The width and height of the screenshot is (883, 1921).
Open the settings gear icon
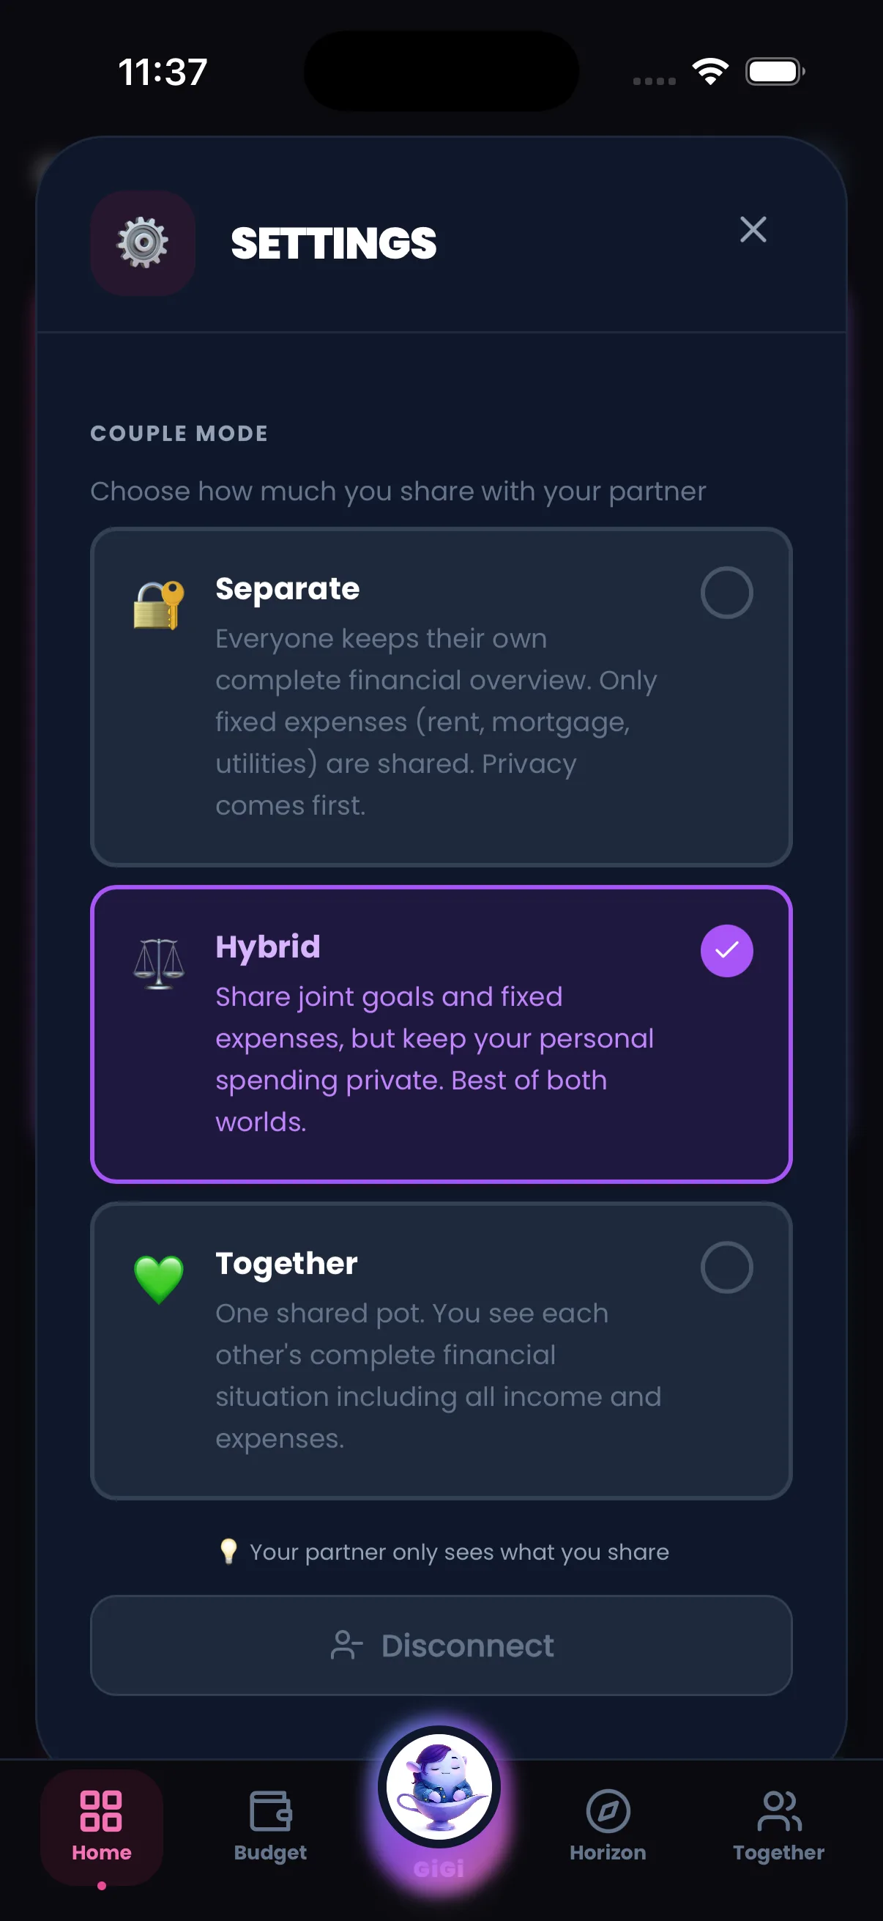pos(143,243)
